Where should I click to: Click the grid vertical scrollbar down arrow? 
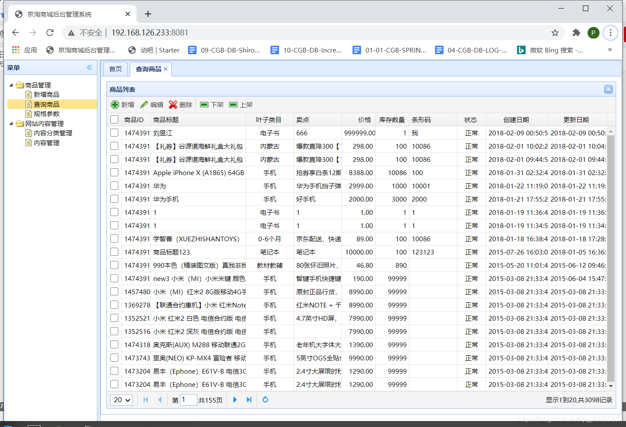click(611, 386)
